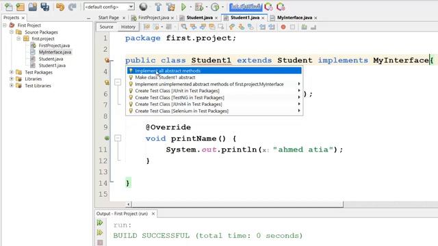438x246 pixels.
Task: Select Student.java in project tree
Action: (51, 59)
